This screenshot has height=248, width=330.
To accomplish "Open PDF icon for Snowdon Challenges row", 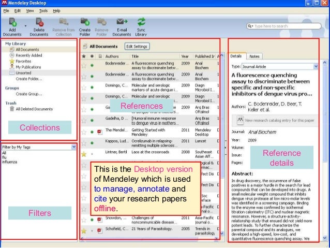I will [x=100, y=220].
